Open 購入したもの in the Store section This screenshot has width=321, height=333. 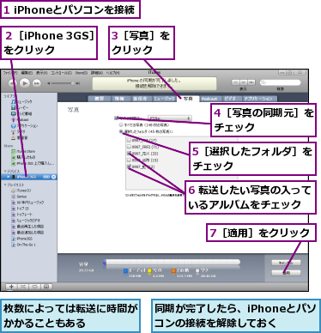pos(23,157)
